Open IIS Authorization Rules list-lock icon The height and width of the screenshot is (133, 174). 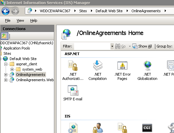pyautogui.click(x=122, y=128)
